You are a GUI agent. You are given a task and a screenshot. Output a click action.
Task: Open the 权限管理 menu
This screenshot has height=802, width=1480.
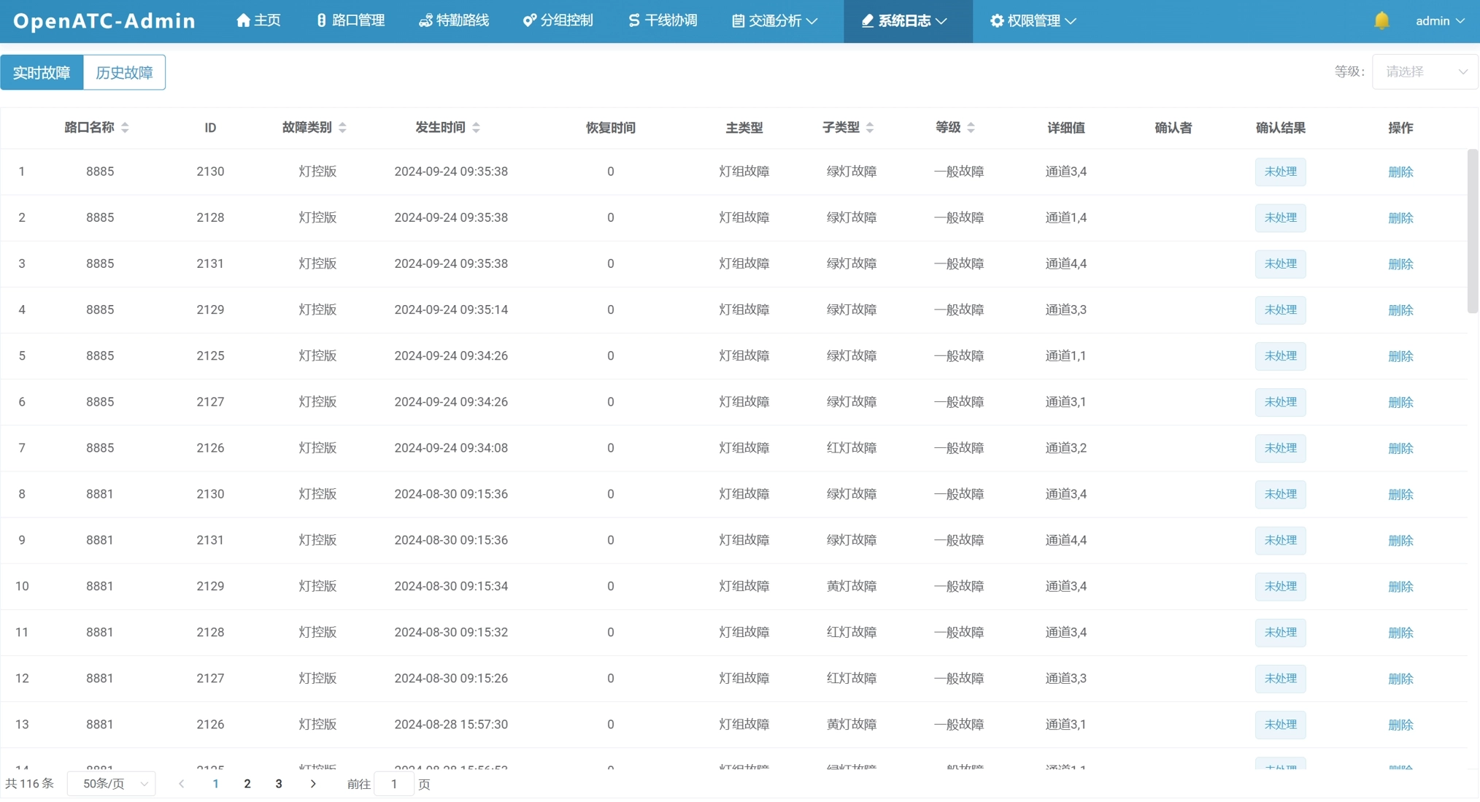1033,20
